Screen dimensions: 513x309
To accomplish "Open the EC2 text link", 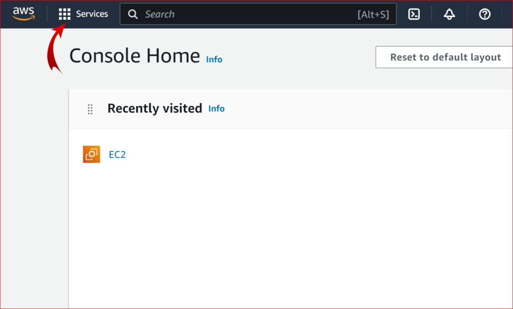I will click(x=117, y=154).
